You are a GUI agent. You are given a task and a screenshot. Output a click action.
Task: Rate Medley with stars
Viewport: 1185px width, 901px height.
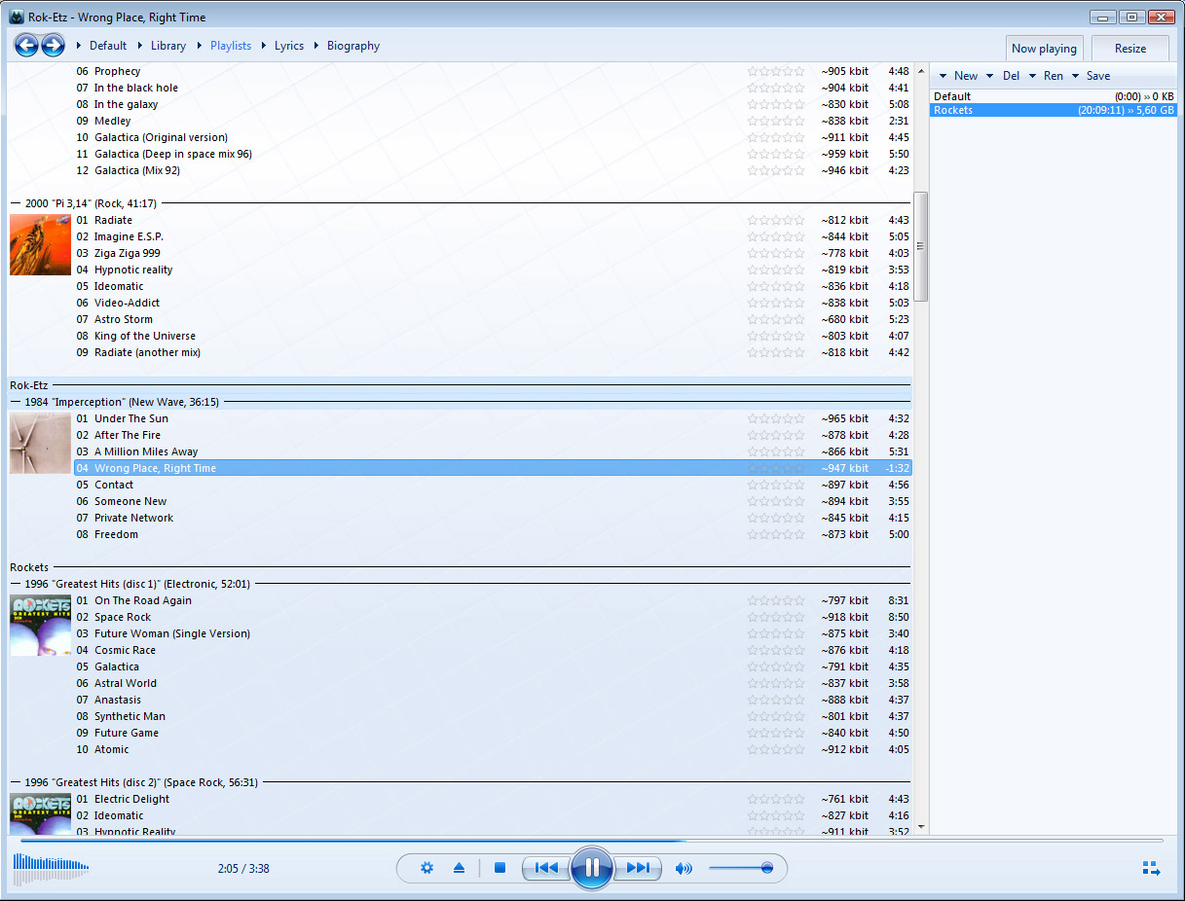pyautogui.click(x=776, y=121)
